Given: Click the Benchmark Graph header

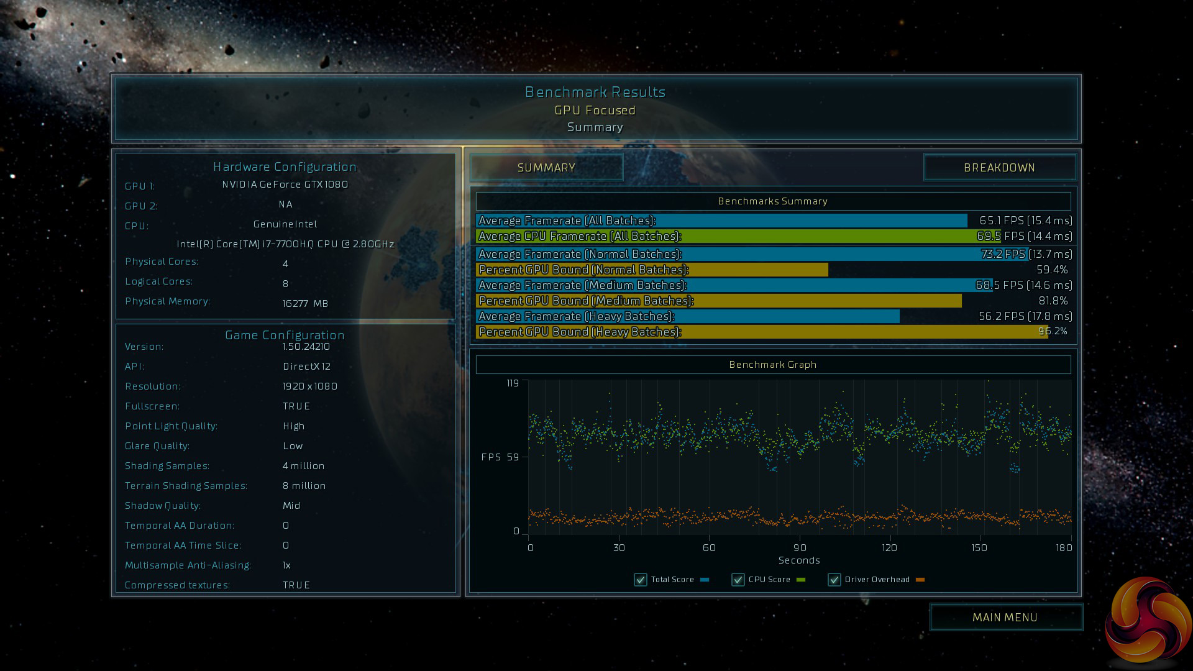Looking at the screenshot, I should [x=772, y=365].
